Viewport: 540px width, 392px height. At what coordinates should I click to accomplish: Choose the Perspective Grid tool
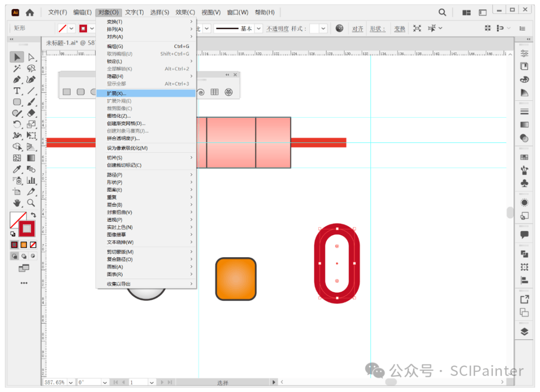(31, 147)
